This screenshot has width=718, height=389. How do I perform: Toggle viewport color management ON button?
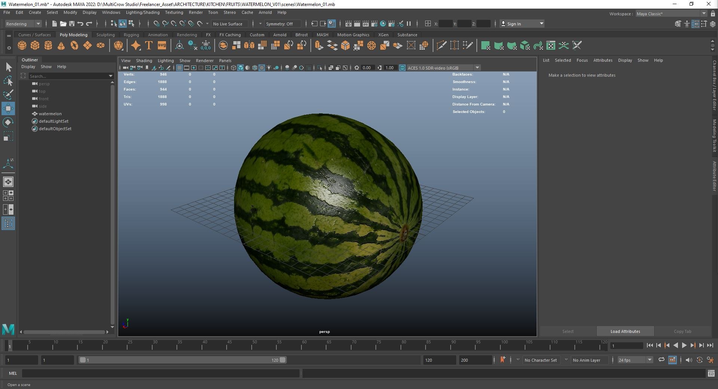(x=402, y=68)
